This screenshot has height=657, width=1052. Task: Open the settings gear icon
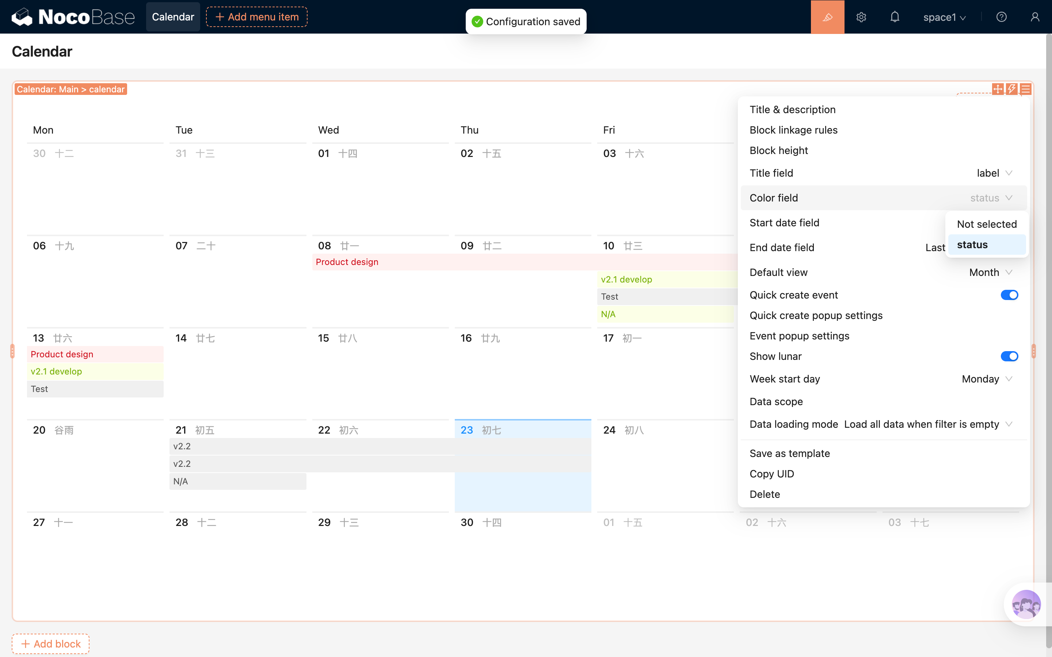tap(861, 17)
